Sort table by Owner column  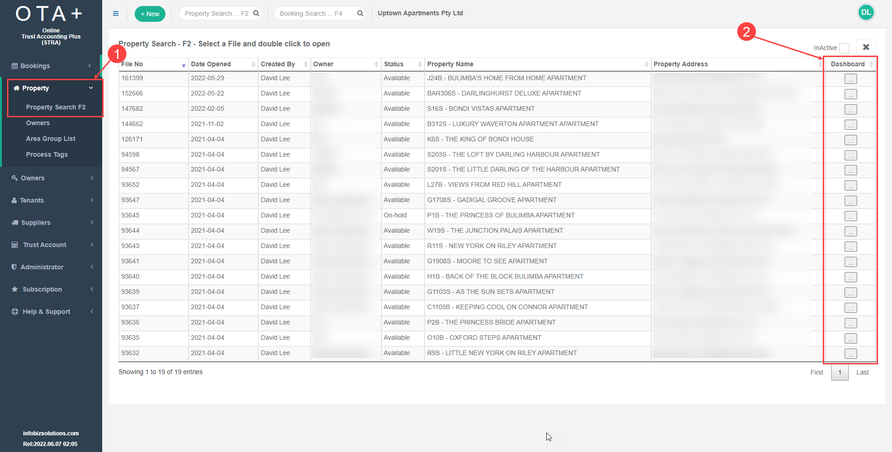pos(346,64)
